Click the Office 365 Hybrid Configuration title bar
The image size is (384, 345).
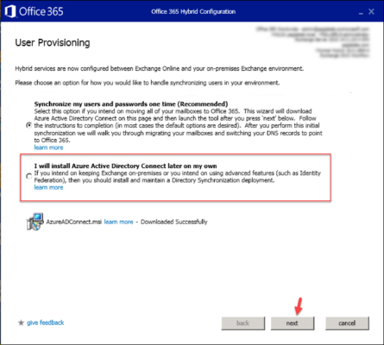pos(193,11)
